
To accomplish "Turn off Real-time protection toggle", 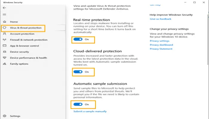I will 78,39.
